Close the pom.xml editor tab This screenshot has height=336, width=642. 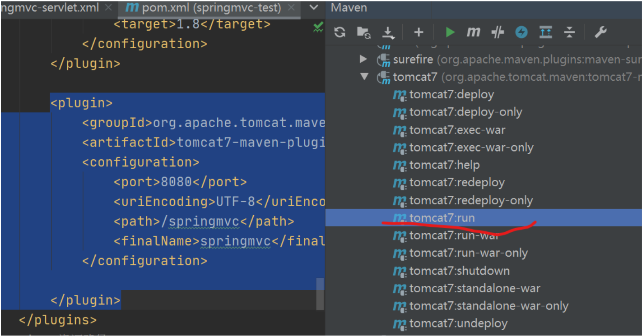(x=292, y=8)
